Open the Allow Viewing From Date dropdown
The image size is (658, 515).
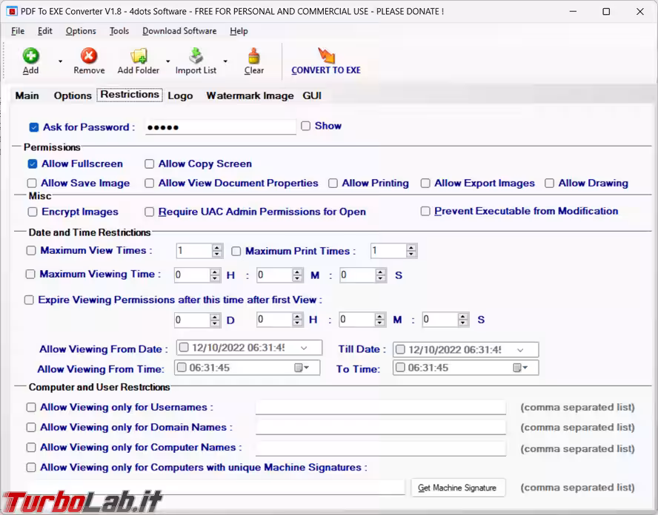click(304, 348)
